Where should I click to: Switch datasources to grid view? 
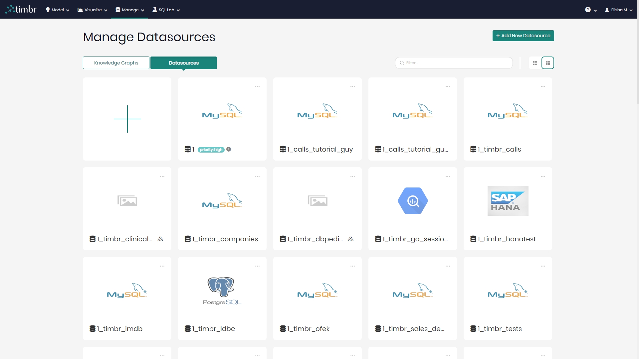[547, 62]
